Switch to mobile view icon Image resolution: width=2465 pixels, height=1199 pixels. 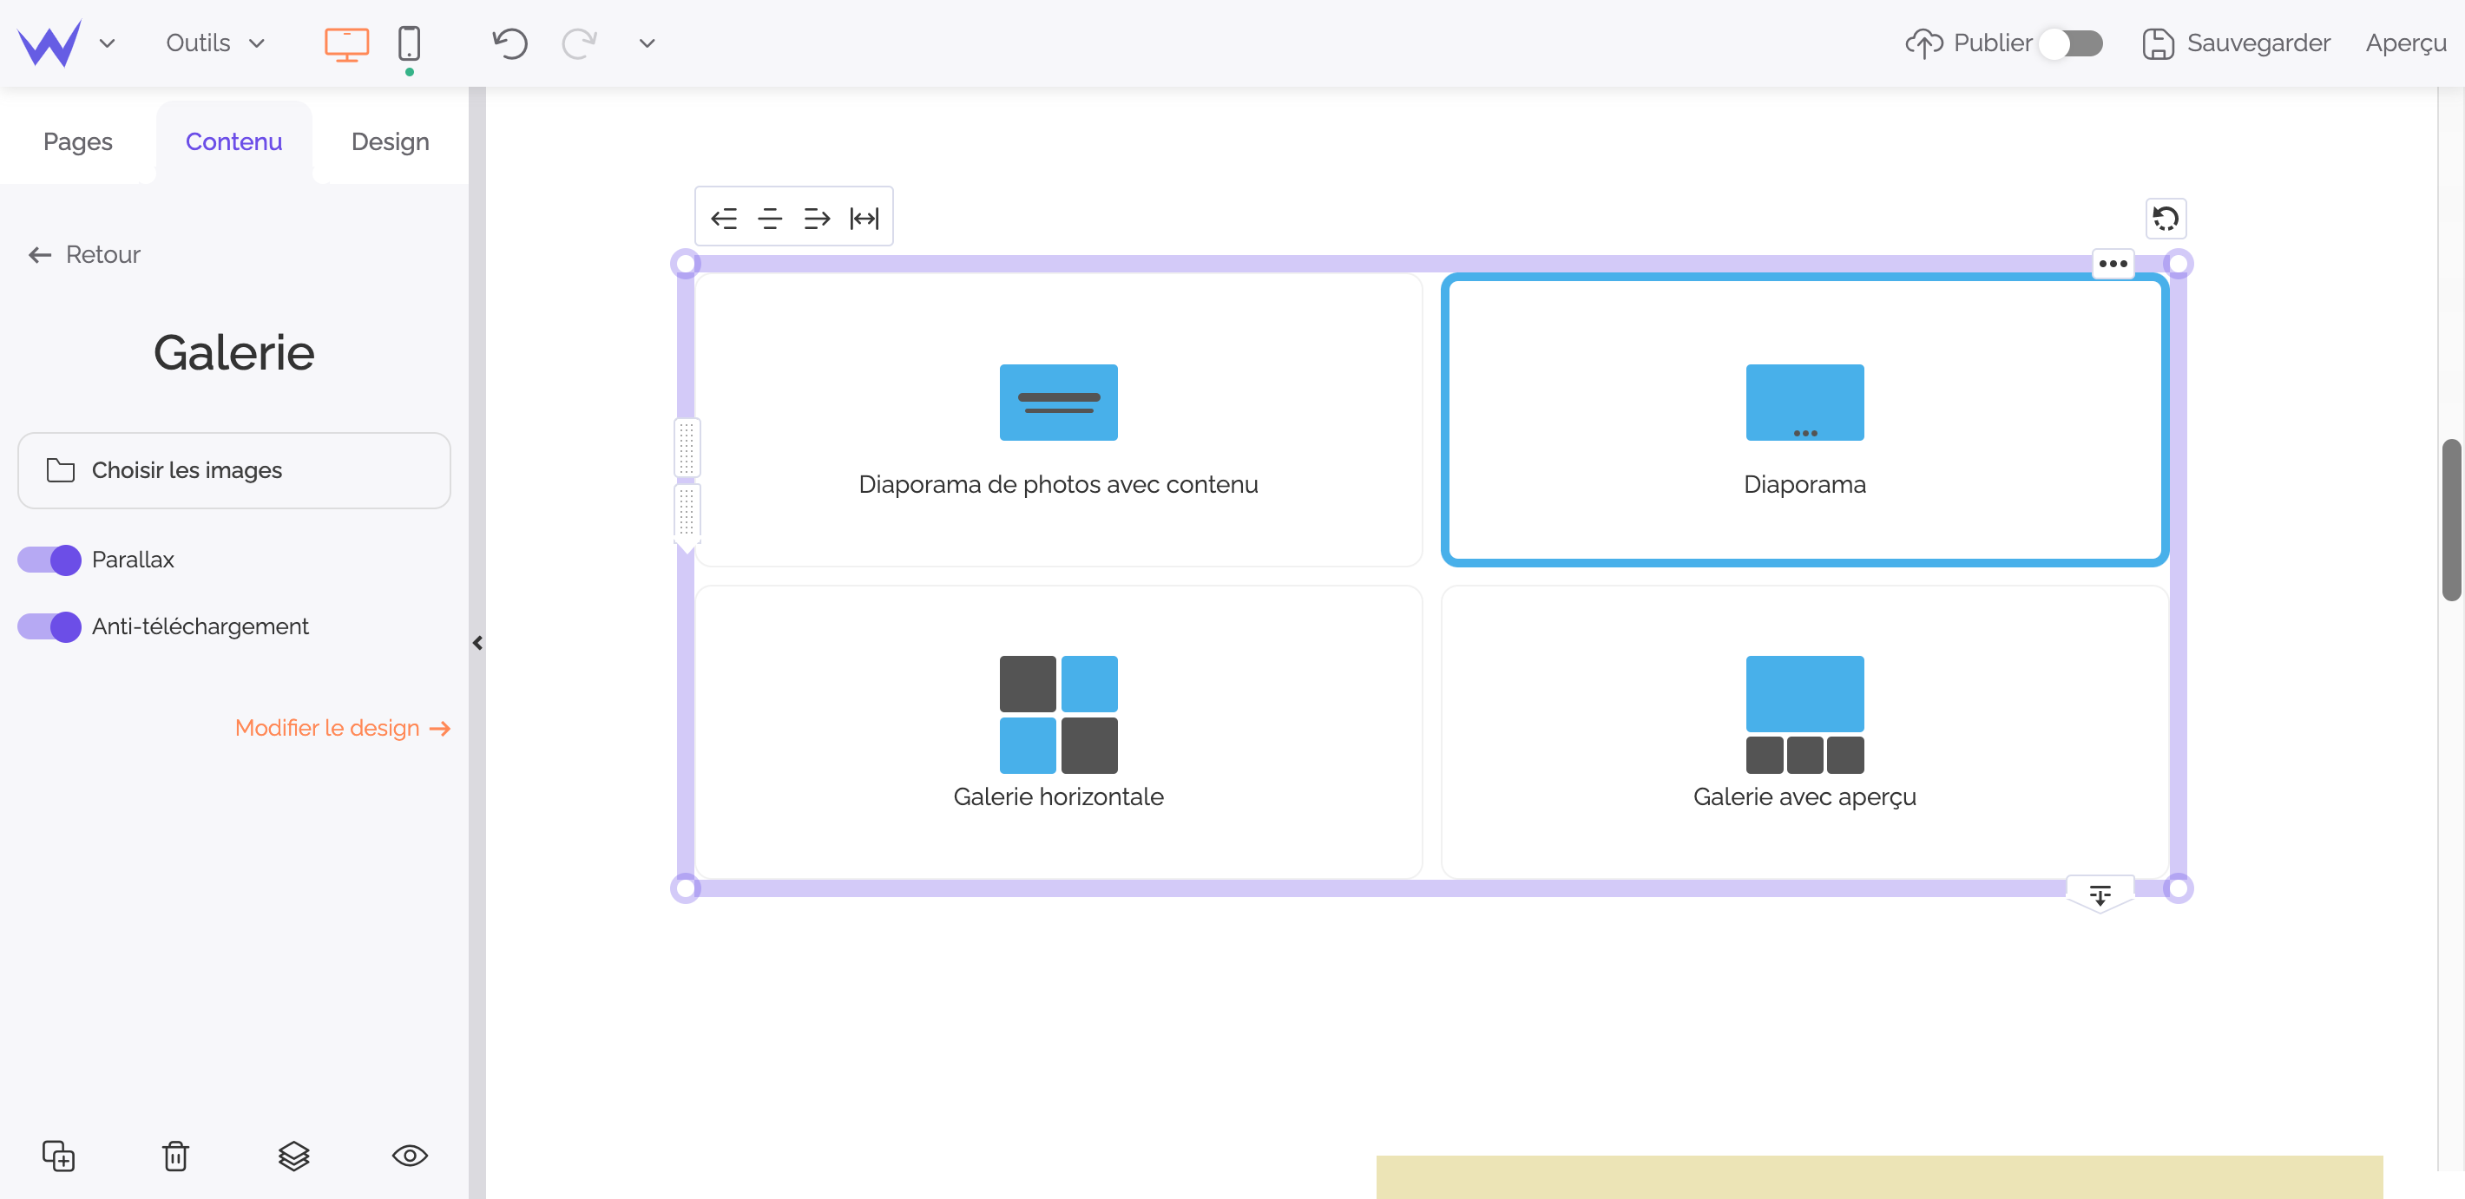pos(409,44)
